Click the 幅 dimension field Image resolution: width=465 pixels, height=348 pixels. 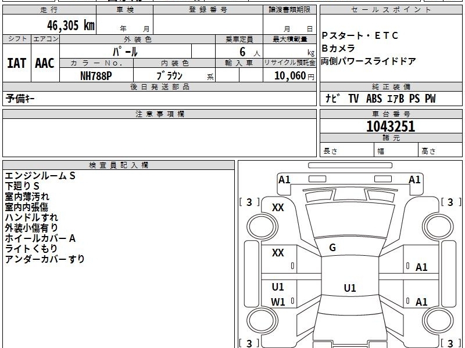[x=396, y=151]
